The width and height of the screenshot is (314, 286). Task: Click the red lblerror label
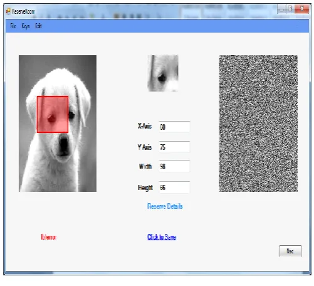point(49,237)
